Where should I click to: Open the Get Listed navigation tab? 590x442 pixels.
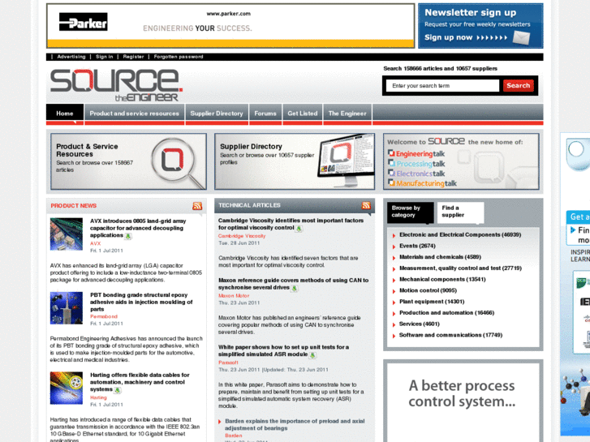point(303,114)
